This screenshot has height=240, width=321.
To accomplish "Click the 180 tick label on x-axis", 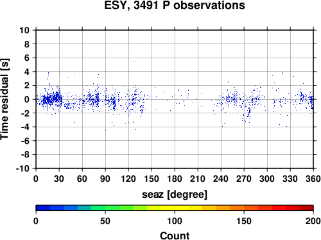I will [x=175, y=179].
